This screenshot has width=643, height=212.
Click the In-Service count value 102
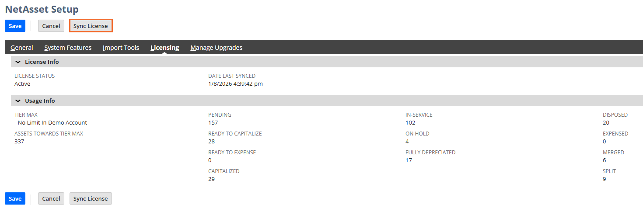tap(410, 123)
